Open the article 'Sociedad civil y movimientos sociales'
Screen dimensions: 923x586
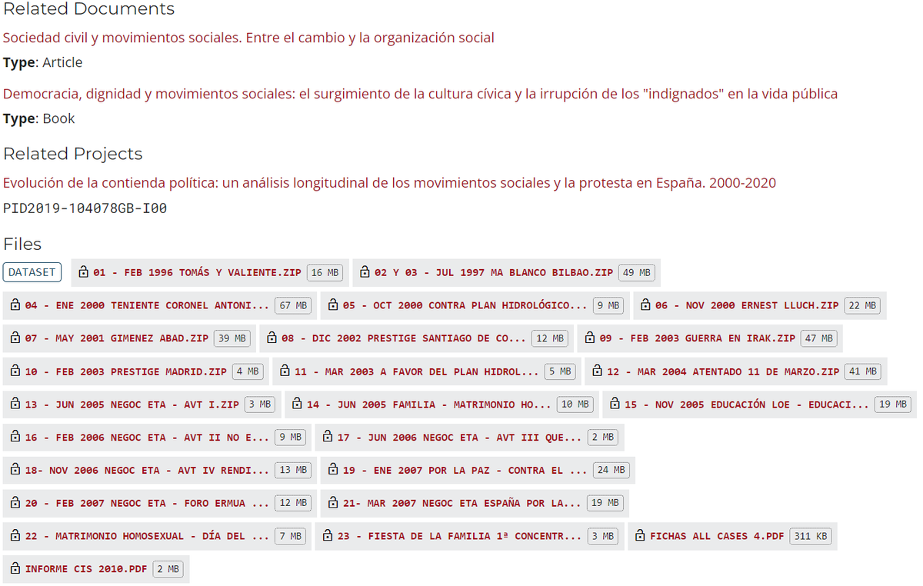click(248, 37)
